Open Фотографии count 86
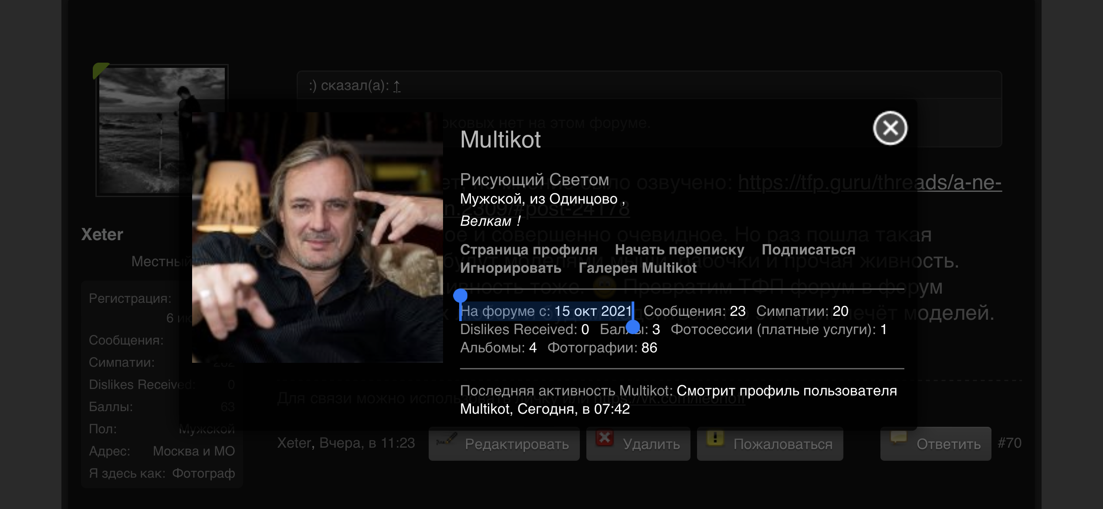The image size is (1103, 509). pyautogui.click(x=649, y=348)
